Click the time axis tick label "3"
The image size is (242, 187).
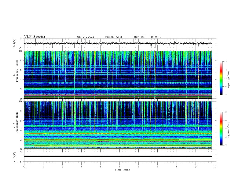click(x=81, y=167)
